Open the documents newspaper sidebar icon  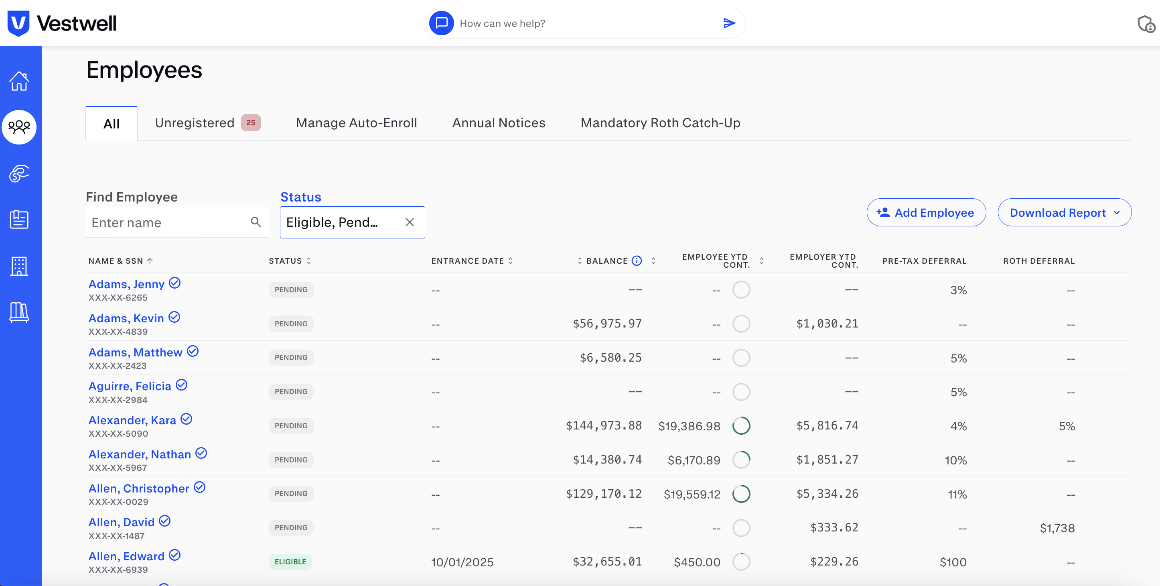[19, 220]
